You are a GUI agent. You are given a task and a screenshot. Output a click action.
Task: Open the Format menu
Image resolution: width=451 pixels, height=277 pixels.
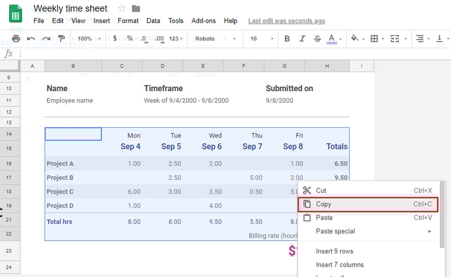[128, 21]
